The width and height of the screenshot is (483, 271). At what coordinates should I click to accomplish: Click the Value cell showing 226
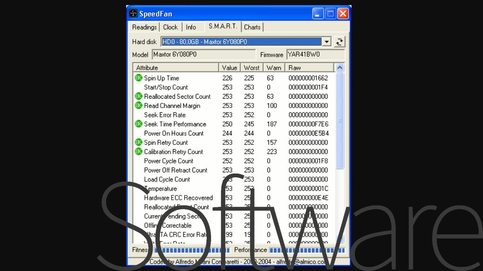(227, 78)
